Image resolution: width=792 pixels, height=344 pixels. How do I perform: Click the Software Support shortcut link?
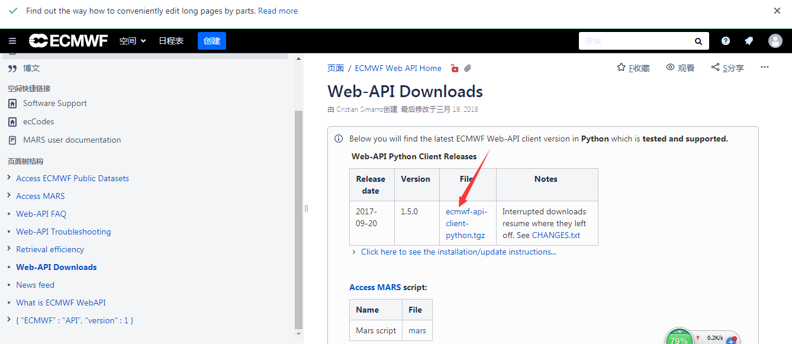[55, 103]
